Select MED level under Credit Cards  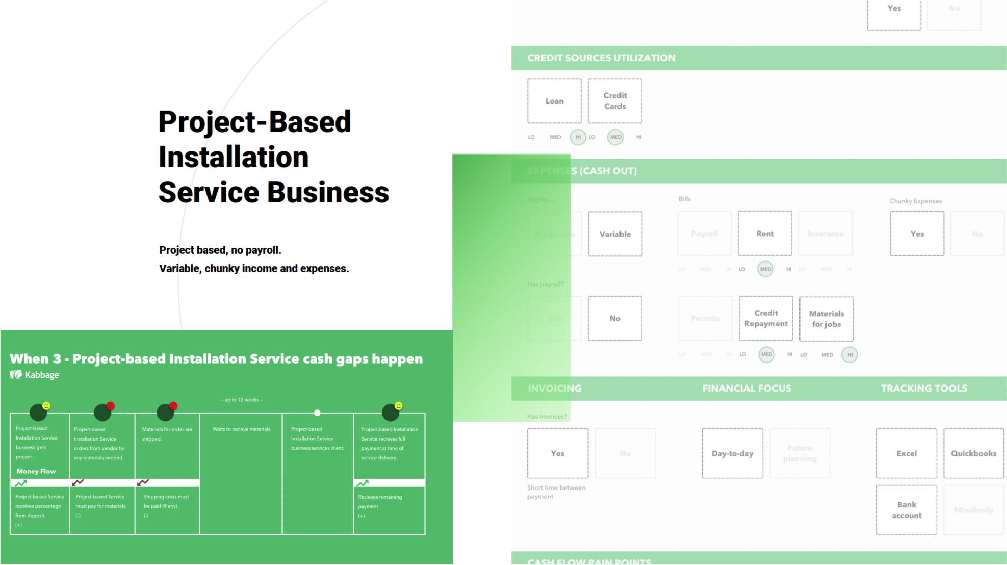[x=615, y=137]
